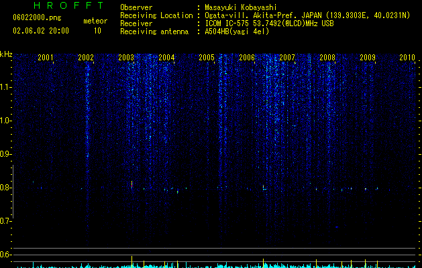
Task: Select the A504HB(yagi 4el) antenna text
Action: tap(237, 31)
